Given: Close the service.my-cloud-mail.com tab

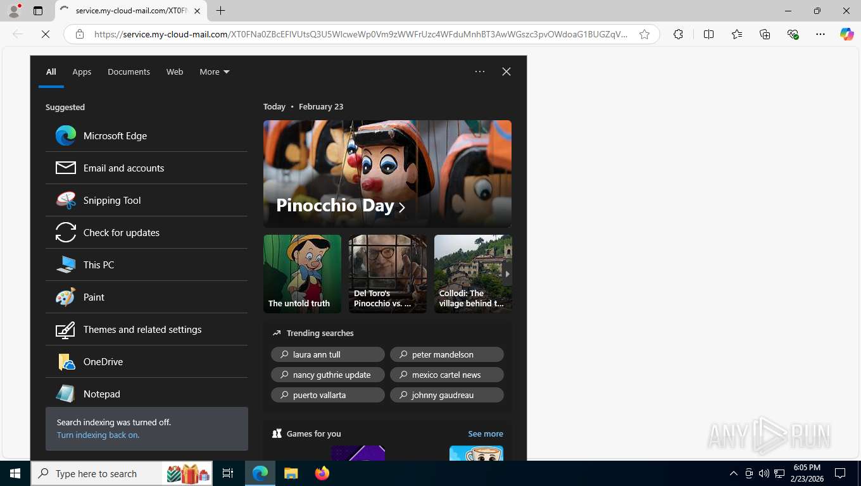Looking at the screenshot, I should [197, 11].
